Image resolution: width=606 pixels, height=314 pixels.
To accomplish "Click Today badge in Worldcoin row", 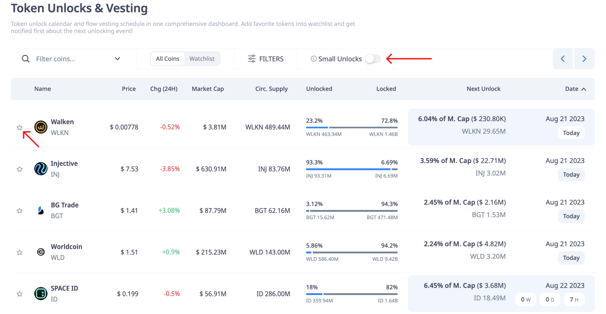I will pos(571,258).
